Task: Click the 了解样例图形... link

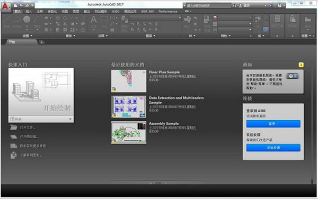Action: [31, 155]
